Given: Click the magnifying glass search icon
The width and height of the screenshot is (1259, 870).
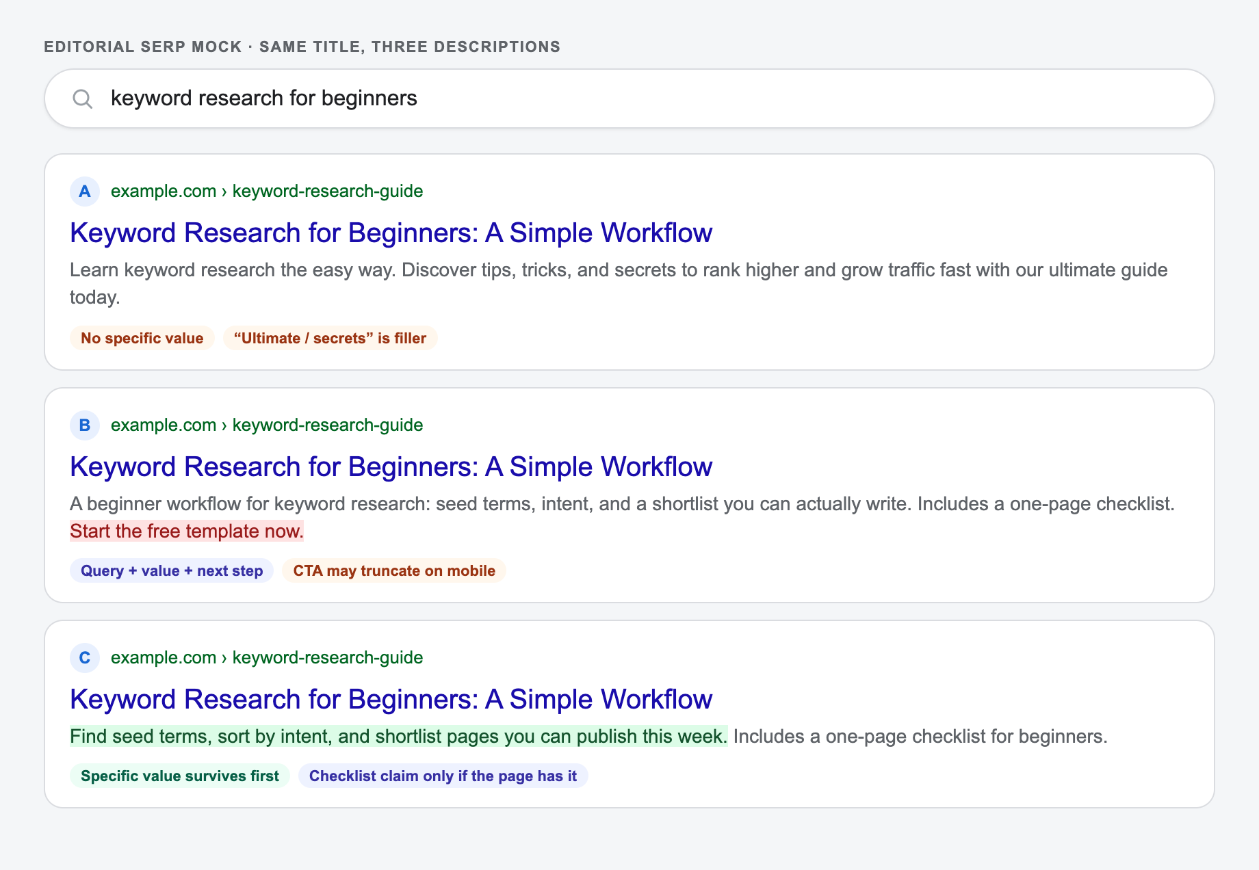Looking at the screenshot, I should [x=83, y=98].
